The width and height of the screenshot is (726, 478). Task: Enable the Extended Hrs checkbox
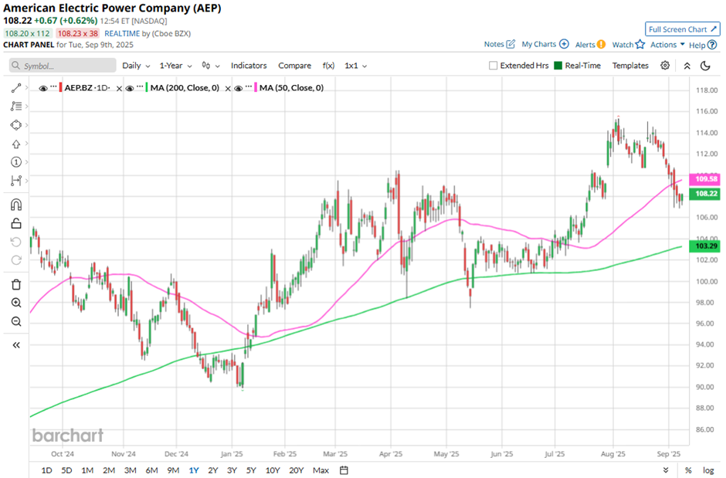coord(493,66)
